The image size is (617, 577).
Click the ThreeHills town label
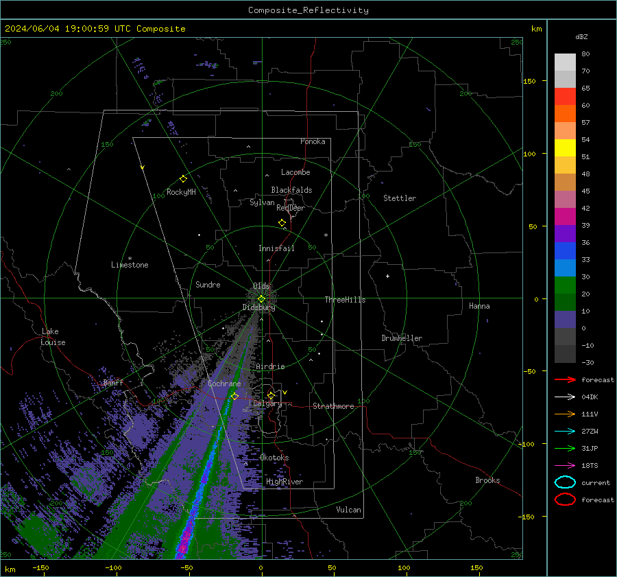pyautogui.click(x=345, y=300)
